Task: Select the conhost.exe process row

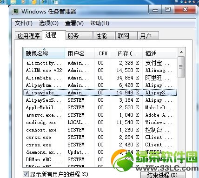Action: (100, 130)
